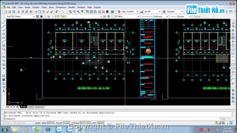Click the layer color swatch next to 2
This screenshot has height=133, width=237.
coord(64,16)
